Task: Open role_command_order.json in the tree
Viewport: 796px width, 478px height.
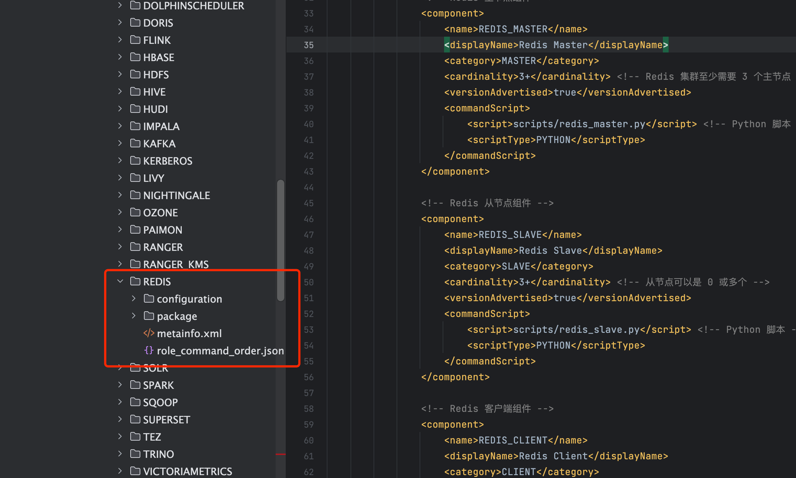Action: click(x=220, y=351)
